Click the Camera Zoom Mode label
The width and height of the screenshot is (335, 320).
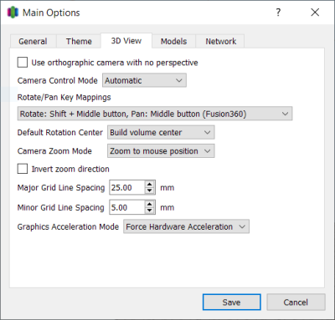coord(54,151)
